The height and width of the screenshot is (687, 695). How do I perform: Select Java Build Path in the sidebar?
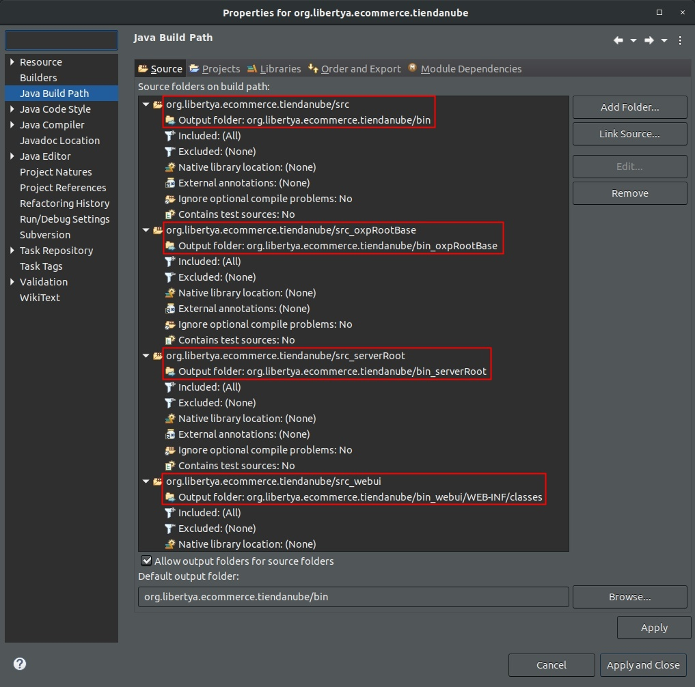[62, 94]
